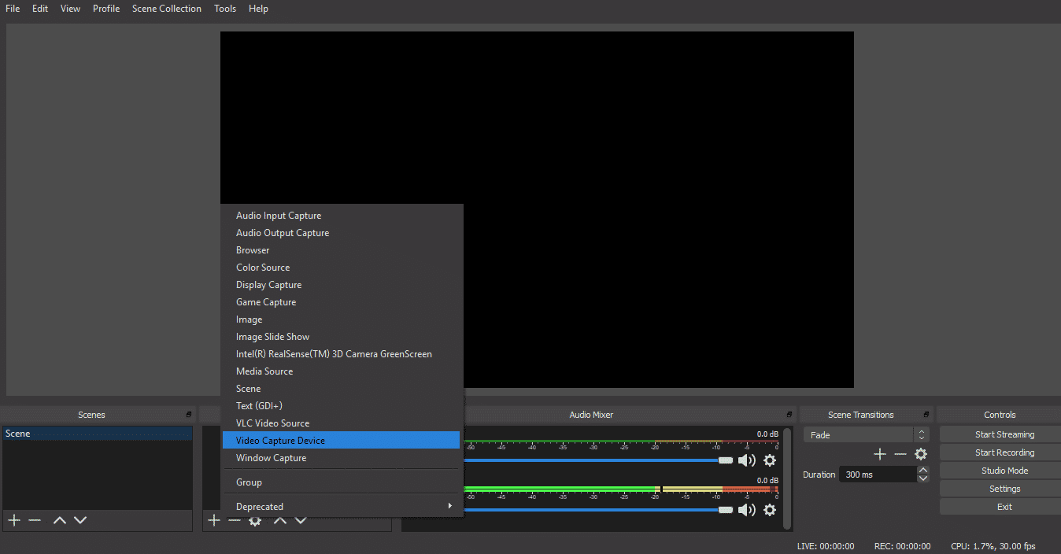The width and height of the screenshot is (1061, 554).
Task: Choose Text (GDI+) source
Action: tap(340, 406)
